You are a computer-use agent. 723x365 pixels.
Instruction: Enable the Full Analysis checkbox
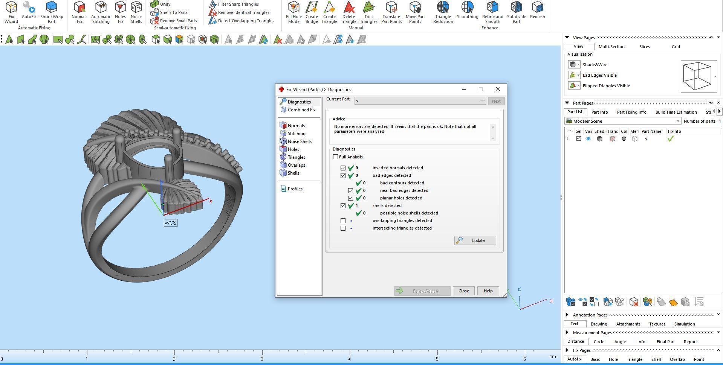point(335,157)
